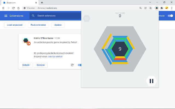Click the yellow profile avatar icon

[x=167, y=8]
